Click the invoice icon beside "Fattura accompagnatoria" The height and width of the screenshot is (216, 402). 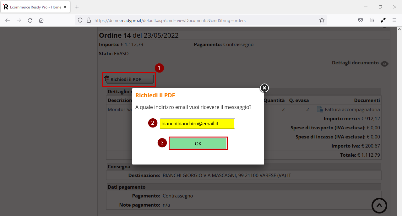click(320, 109)
